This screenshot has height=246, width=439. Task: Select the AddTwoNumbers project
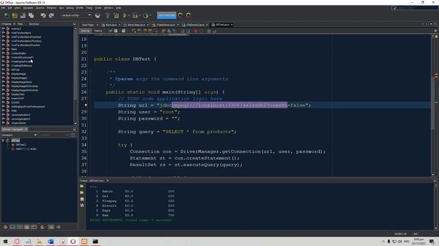pyautogui.click(x=21, y=33)
